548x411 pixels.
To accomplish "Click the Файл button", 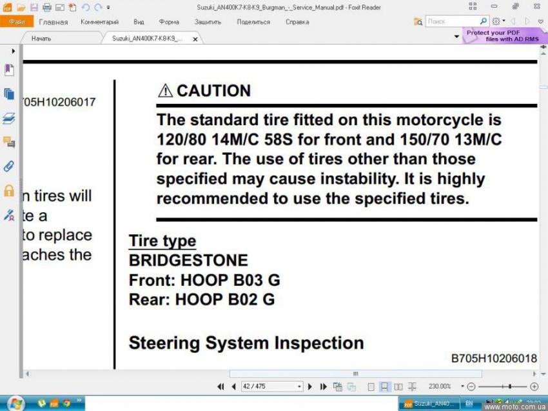I will click(x=17, y=22).
